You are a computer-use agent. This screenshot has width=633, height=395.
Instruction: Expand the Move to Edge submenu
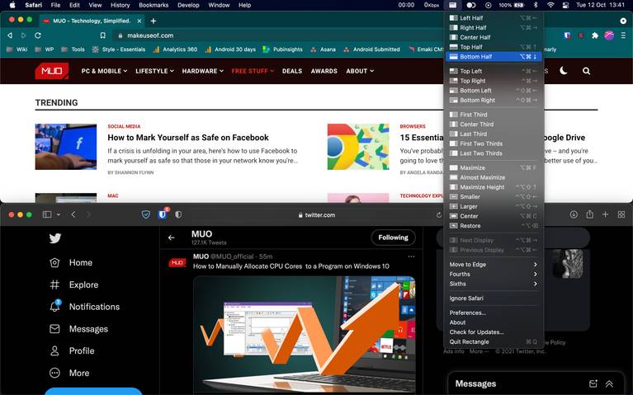(x=494, y=264)
